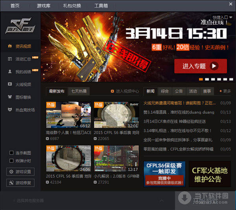The height and width of the screenshot is (210, 236).
Task: Click the up chevron in the bottom bar
Action: coord(162,201)
